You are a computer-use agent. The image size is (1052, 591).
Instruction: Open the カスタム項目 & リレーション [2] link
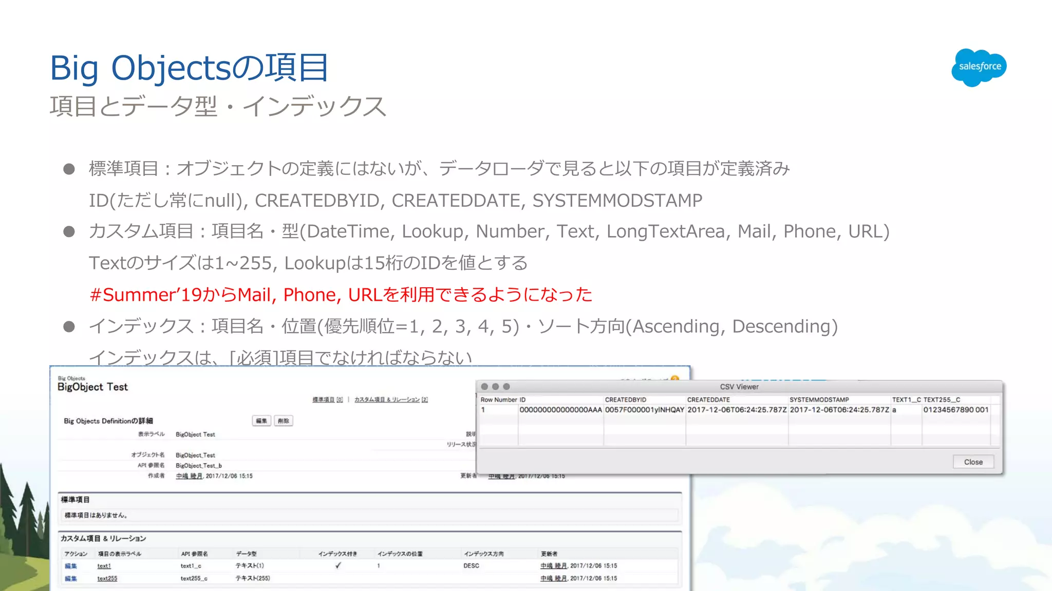tap(390, 400)
